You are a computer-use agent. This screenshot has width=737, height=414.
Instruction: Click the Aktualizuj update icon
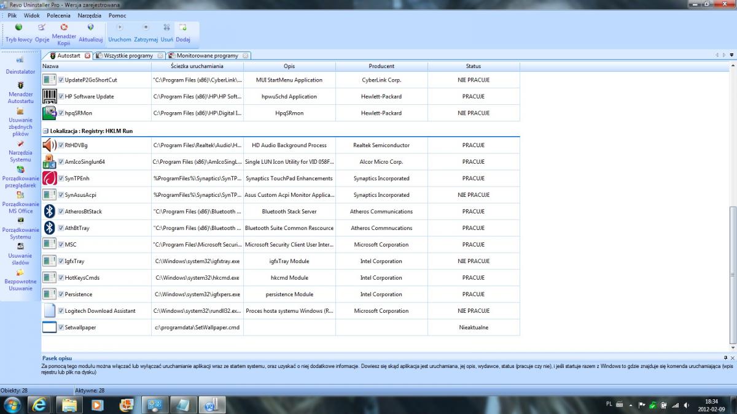point(91,33)
